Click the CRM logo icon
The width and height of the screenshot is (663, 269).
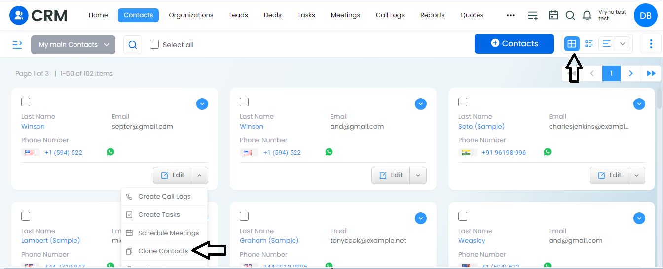pyautogui.click(x=19, y=15)
